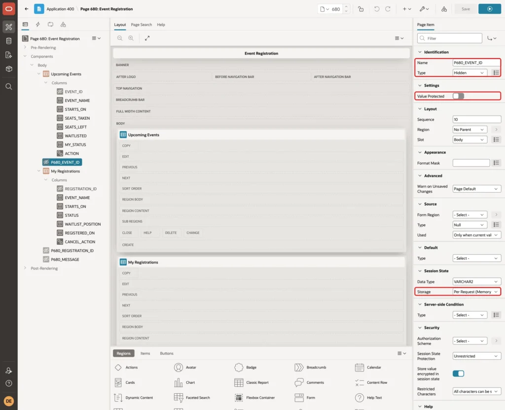The width and height of the screenshot is (505, 410).
Task: Undo the last change
Action: [x=377, y=9]
